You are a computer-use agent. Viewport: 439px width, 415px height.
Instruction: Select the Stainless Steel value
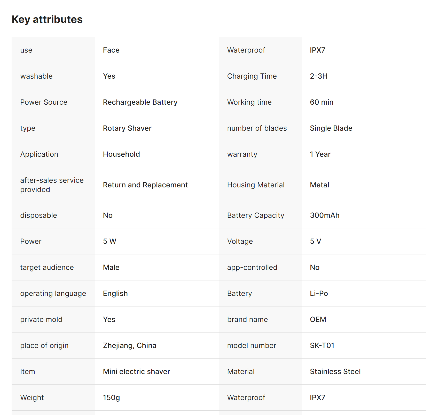click(x=335, y=372)
